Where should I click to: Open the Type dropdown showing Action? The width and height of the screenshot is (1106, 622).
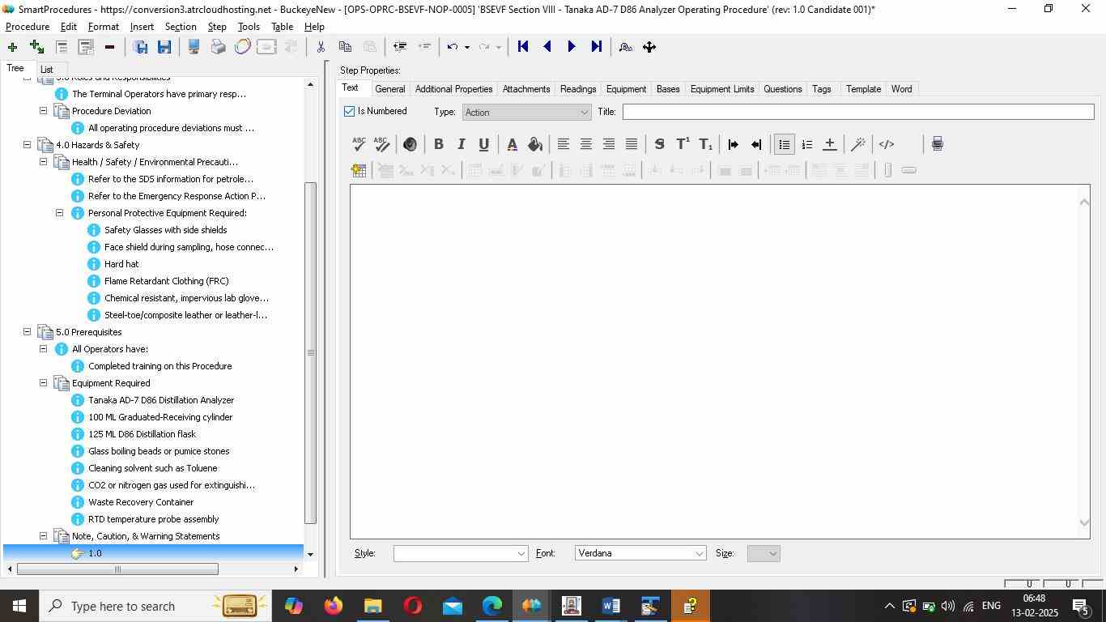pyautogui.click(x=526, y=112)
